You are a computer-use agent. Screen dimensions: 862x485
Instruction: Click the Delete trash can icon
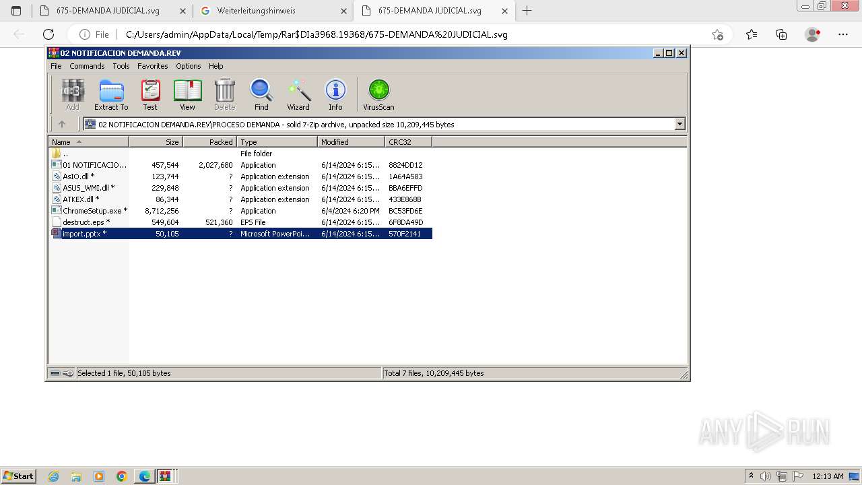[224, 94]
